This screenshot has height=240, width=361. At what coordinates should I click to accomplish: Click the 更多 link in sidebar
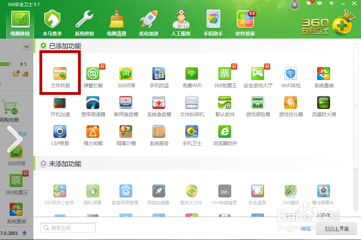pyautogui.click(x=23, y=134)
